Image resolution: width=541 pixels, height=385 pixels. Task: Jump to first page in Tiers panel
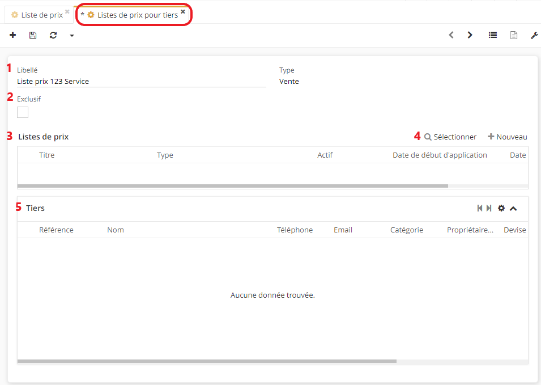(x=480, y=209)
